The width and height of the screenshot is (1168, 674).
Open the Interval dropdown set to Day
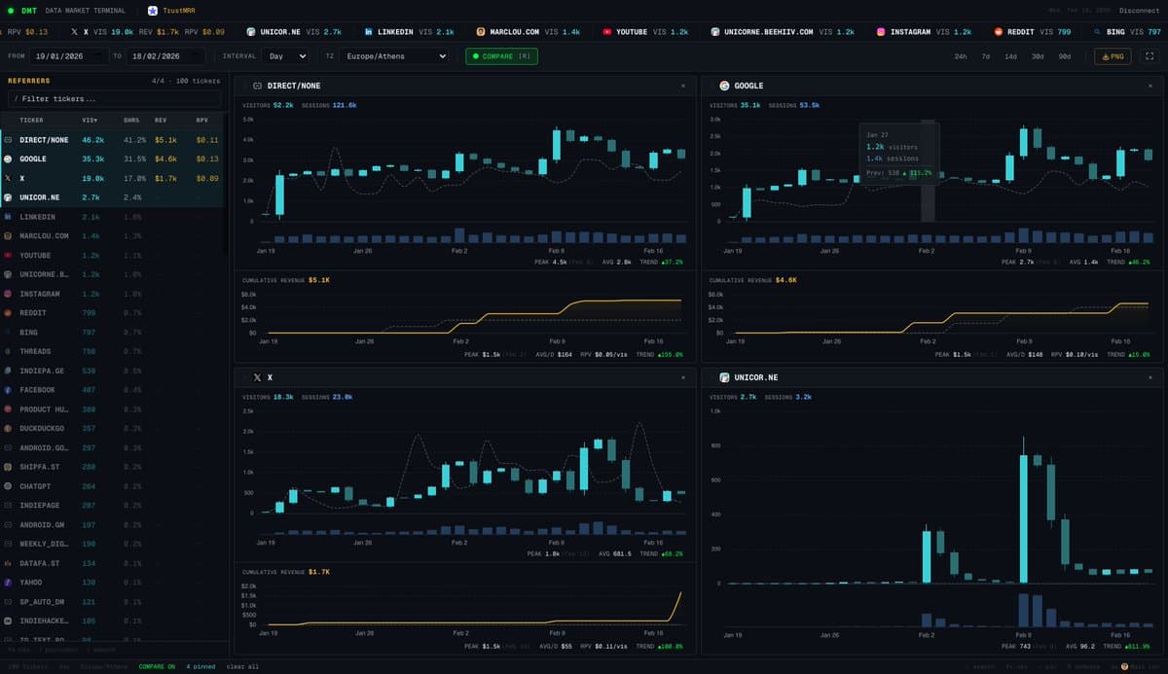pyautogui.click(x=286, y=56)
